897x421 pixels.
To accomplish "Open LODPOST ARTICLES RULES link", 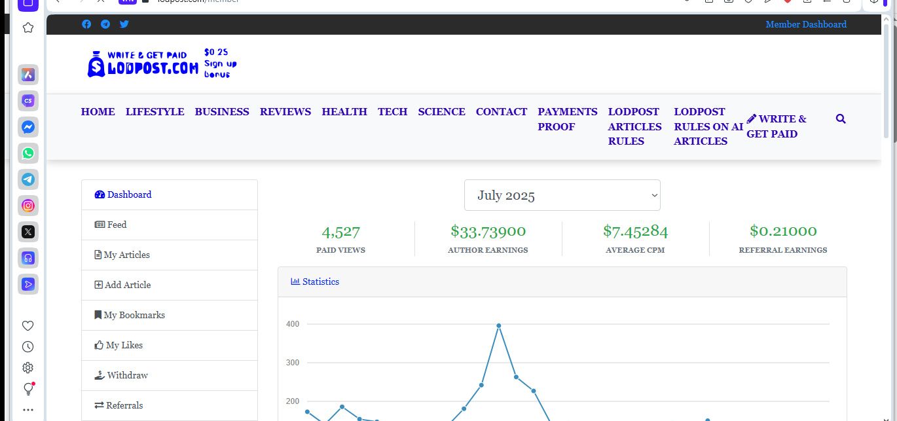I will (635, 126).
